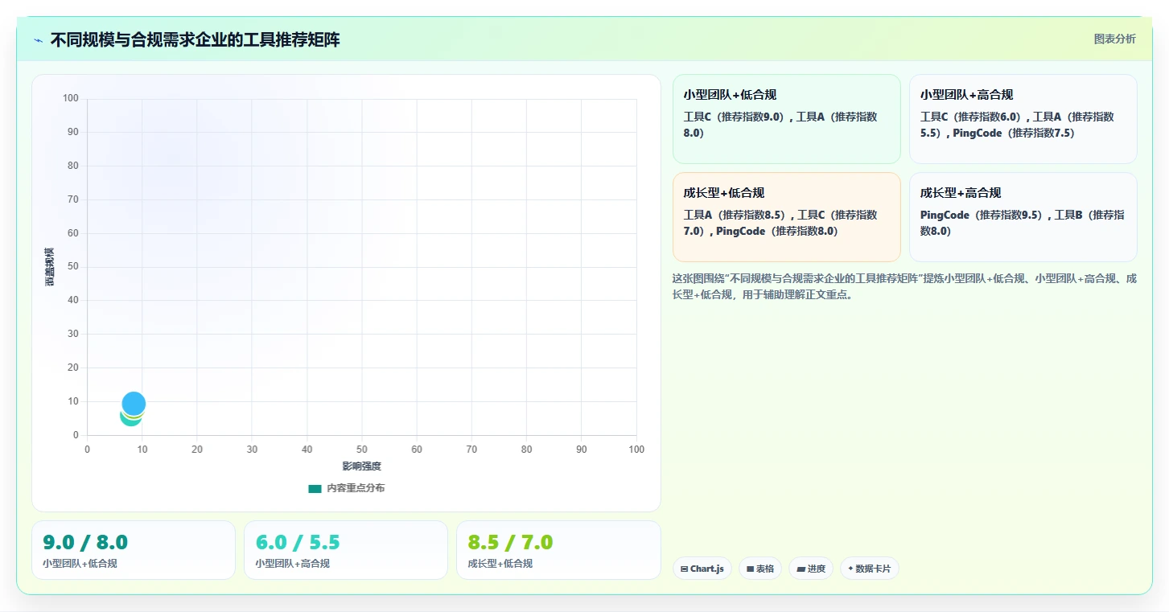Select the 表格 tag
The height and width of the screenshot is (612, 1169).
[x=760, y=569]
